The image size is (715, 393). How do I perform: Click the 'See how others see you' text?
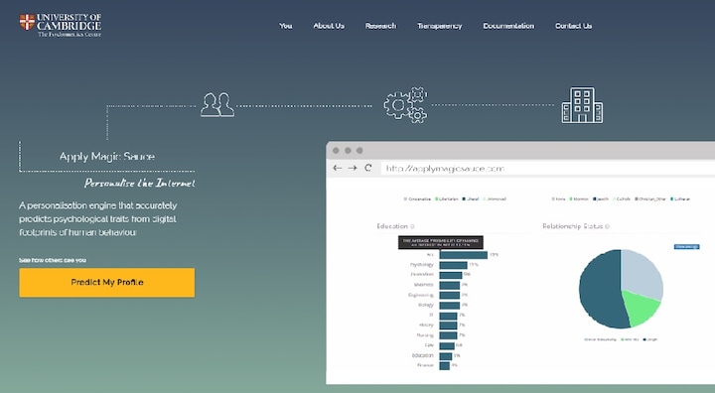pyautogui.click(x=53, y=260)
